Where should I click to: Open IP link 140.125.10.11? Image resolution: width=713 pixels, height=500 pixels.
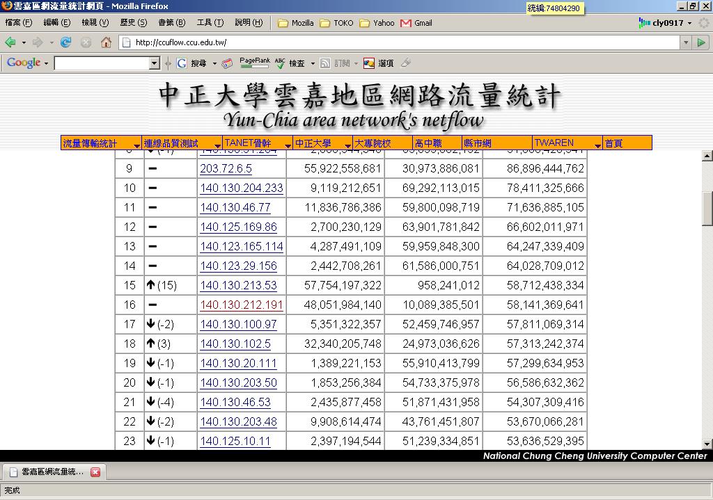click(x=235, y=441)
